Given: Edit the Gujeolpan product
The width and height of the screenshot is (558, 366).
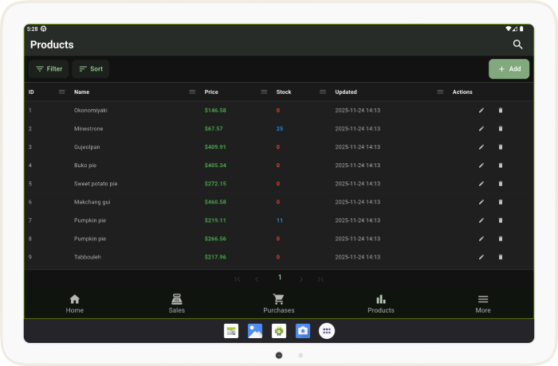Looking at the screenshot, I should click(x=481, y=146).
